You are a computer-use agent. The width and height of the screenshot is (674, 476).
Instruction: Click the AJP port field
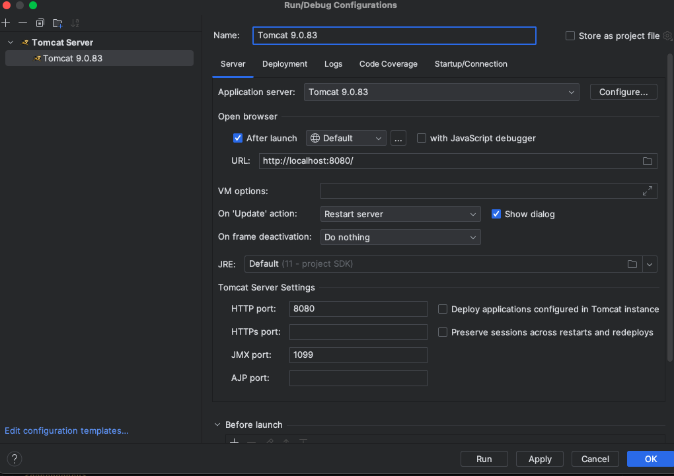click(358, 378)
